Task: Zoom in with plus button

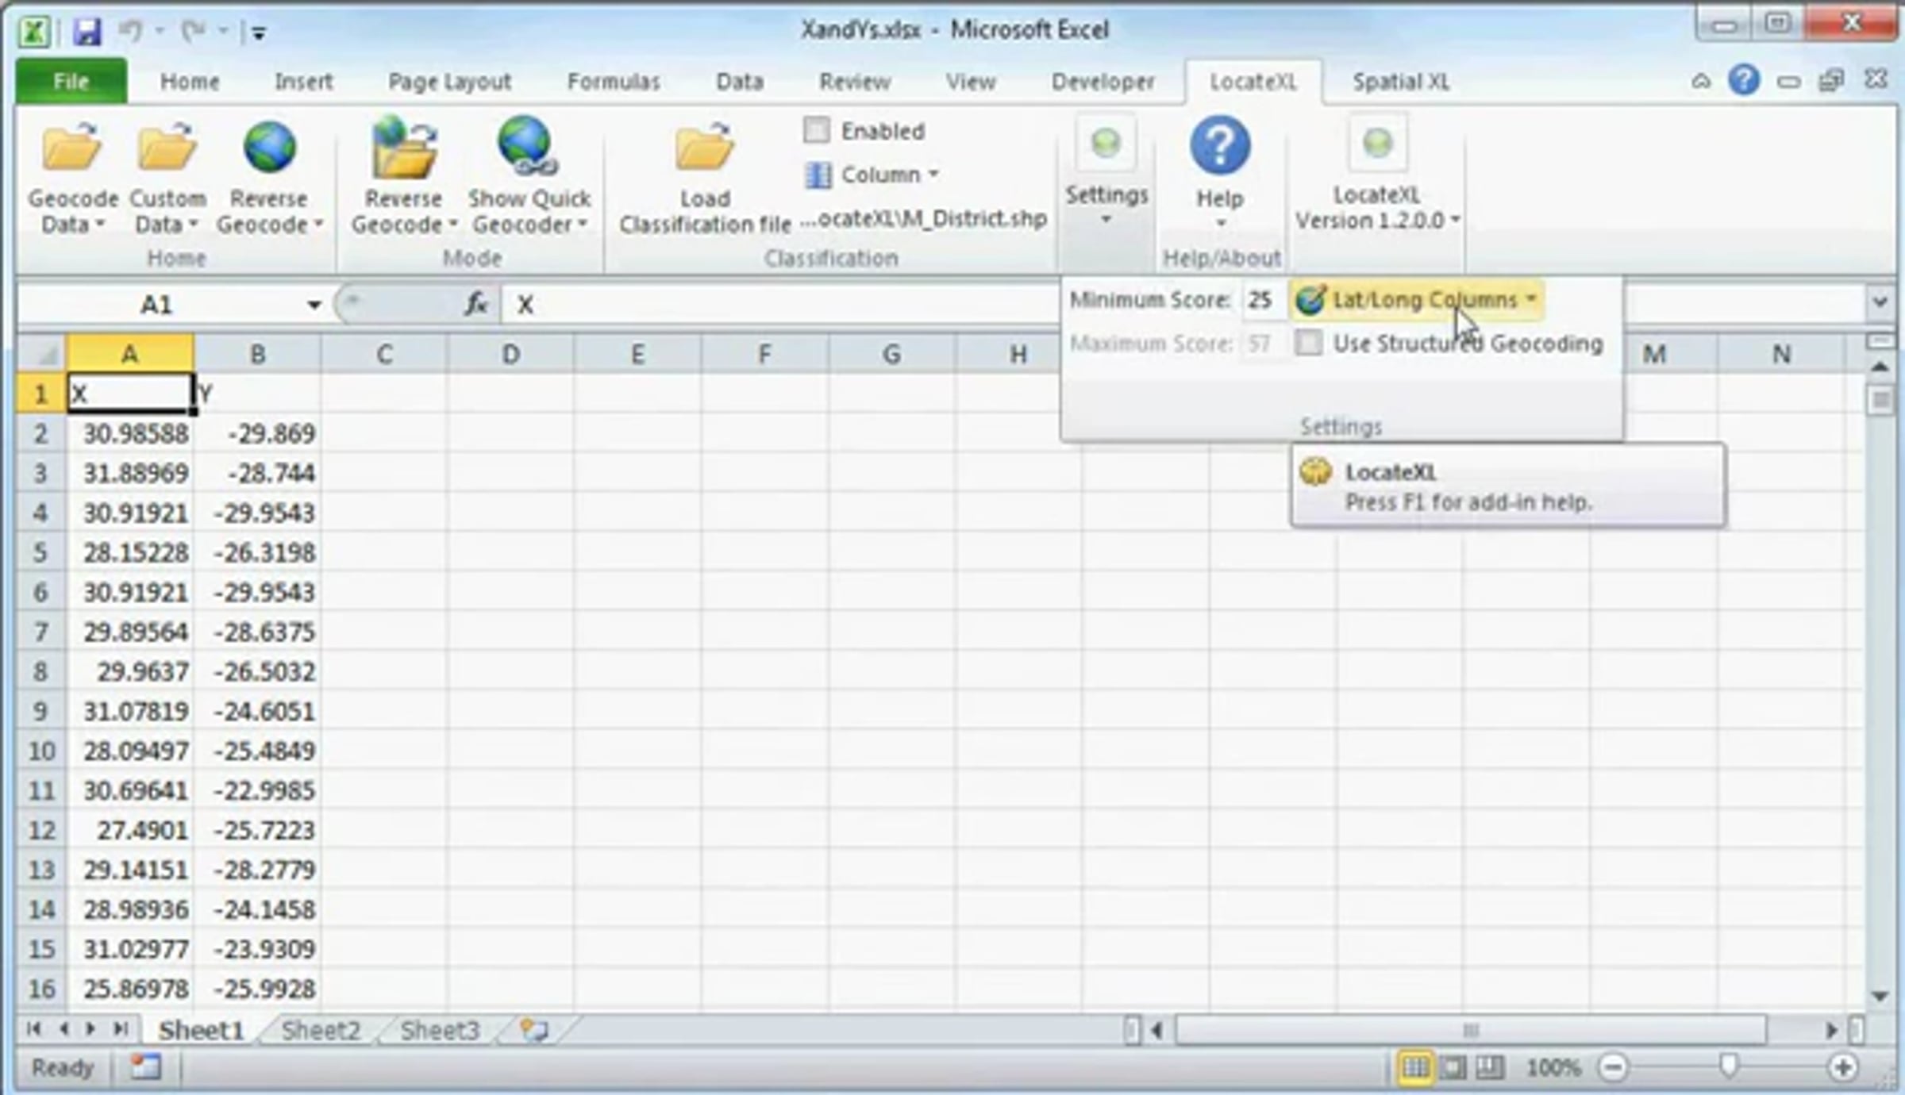Action: [x=1843, y=1068]
